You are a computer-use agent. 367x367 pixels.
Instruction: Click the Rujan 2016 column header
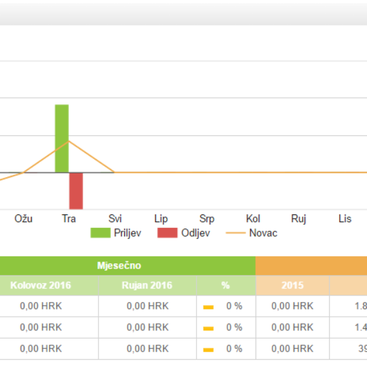(147, 285)
